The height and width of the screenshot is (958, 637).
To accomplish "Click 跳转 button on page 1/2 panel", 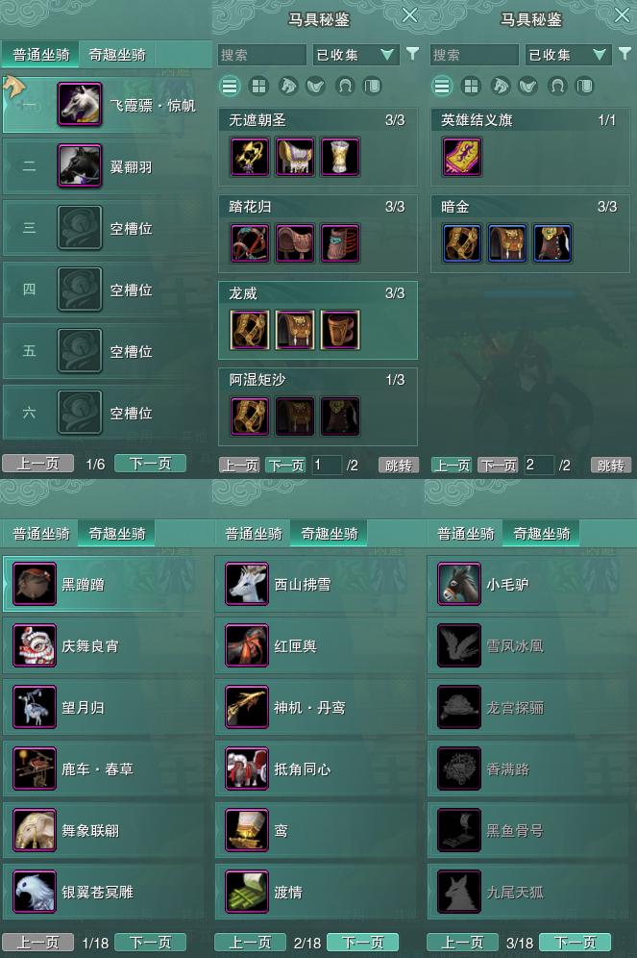I will [399, 466].
